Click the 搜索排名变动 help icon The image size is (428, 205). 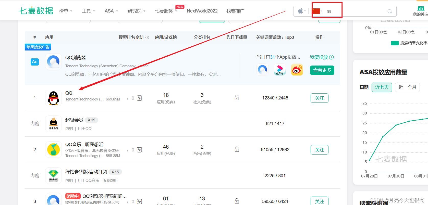pyautogui.click(x=147, y=37)
